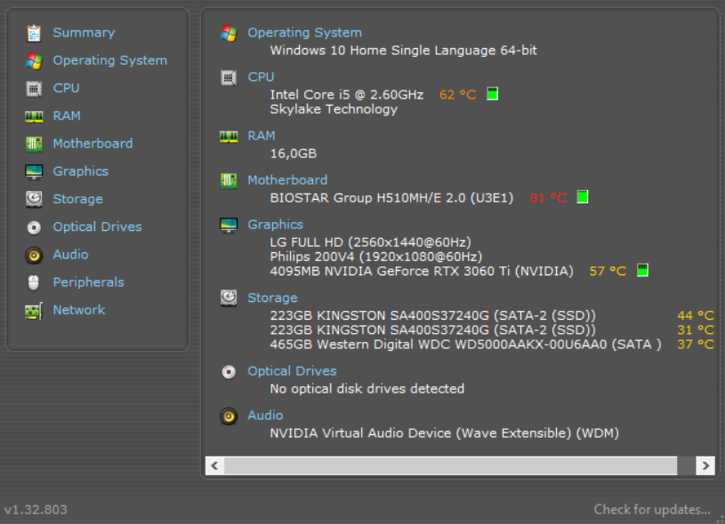Click the Motherboard icon in sidebar

[x=34, y=144]
